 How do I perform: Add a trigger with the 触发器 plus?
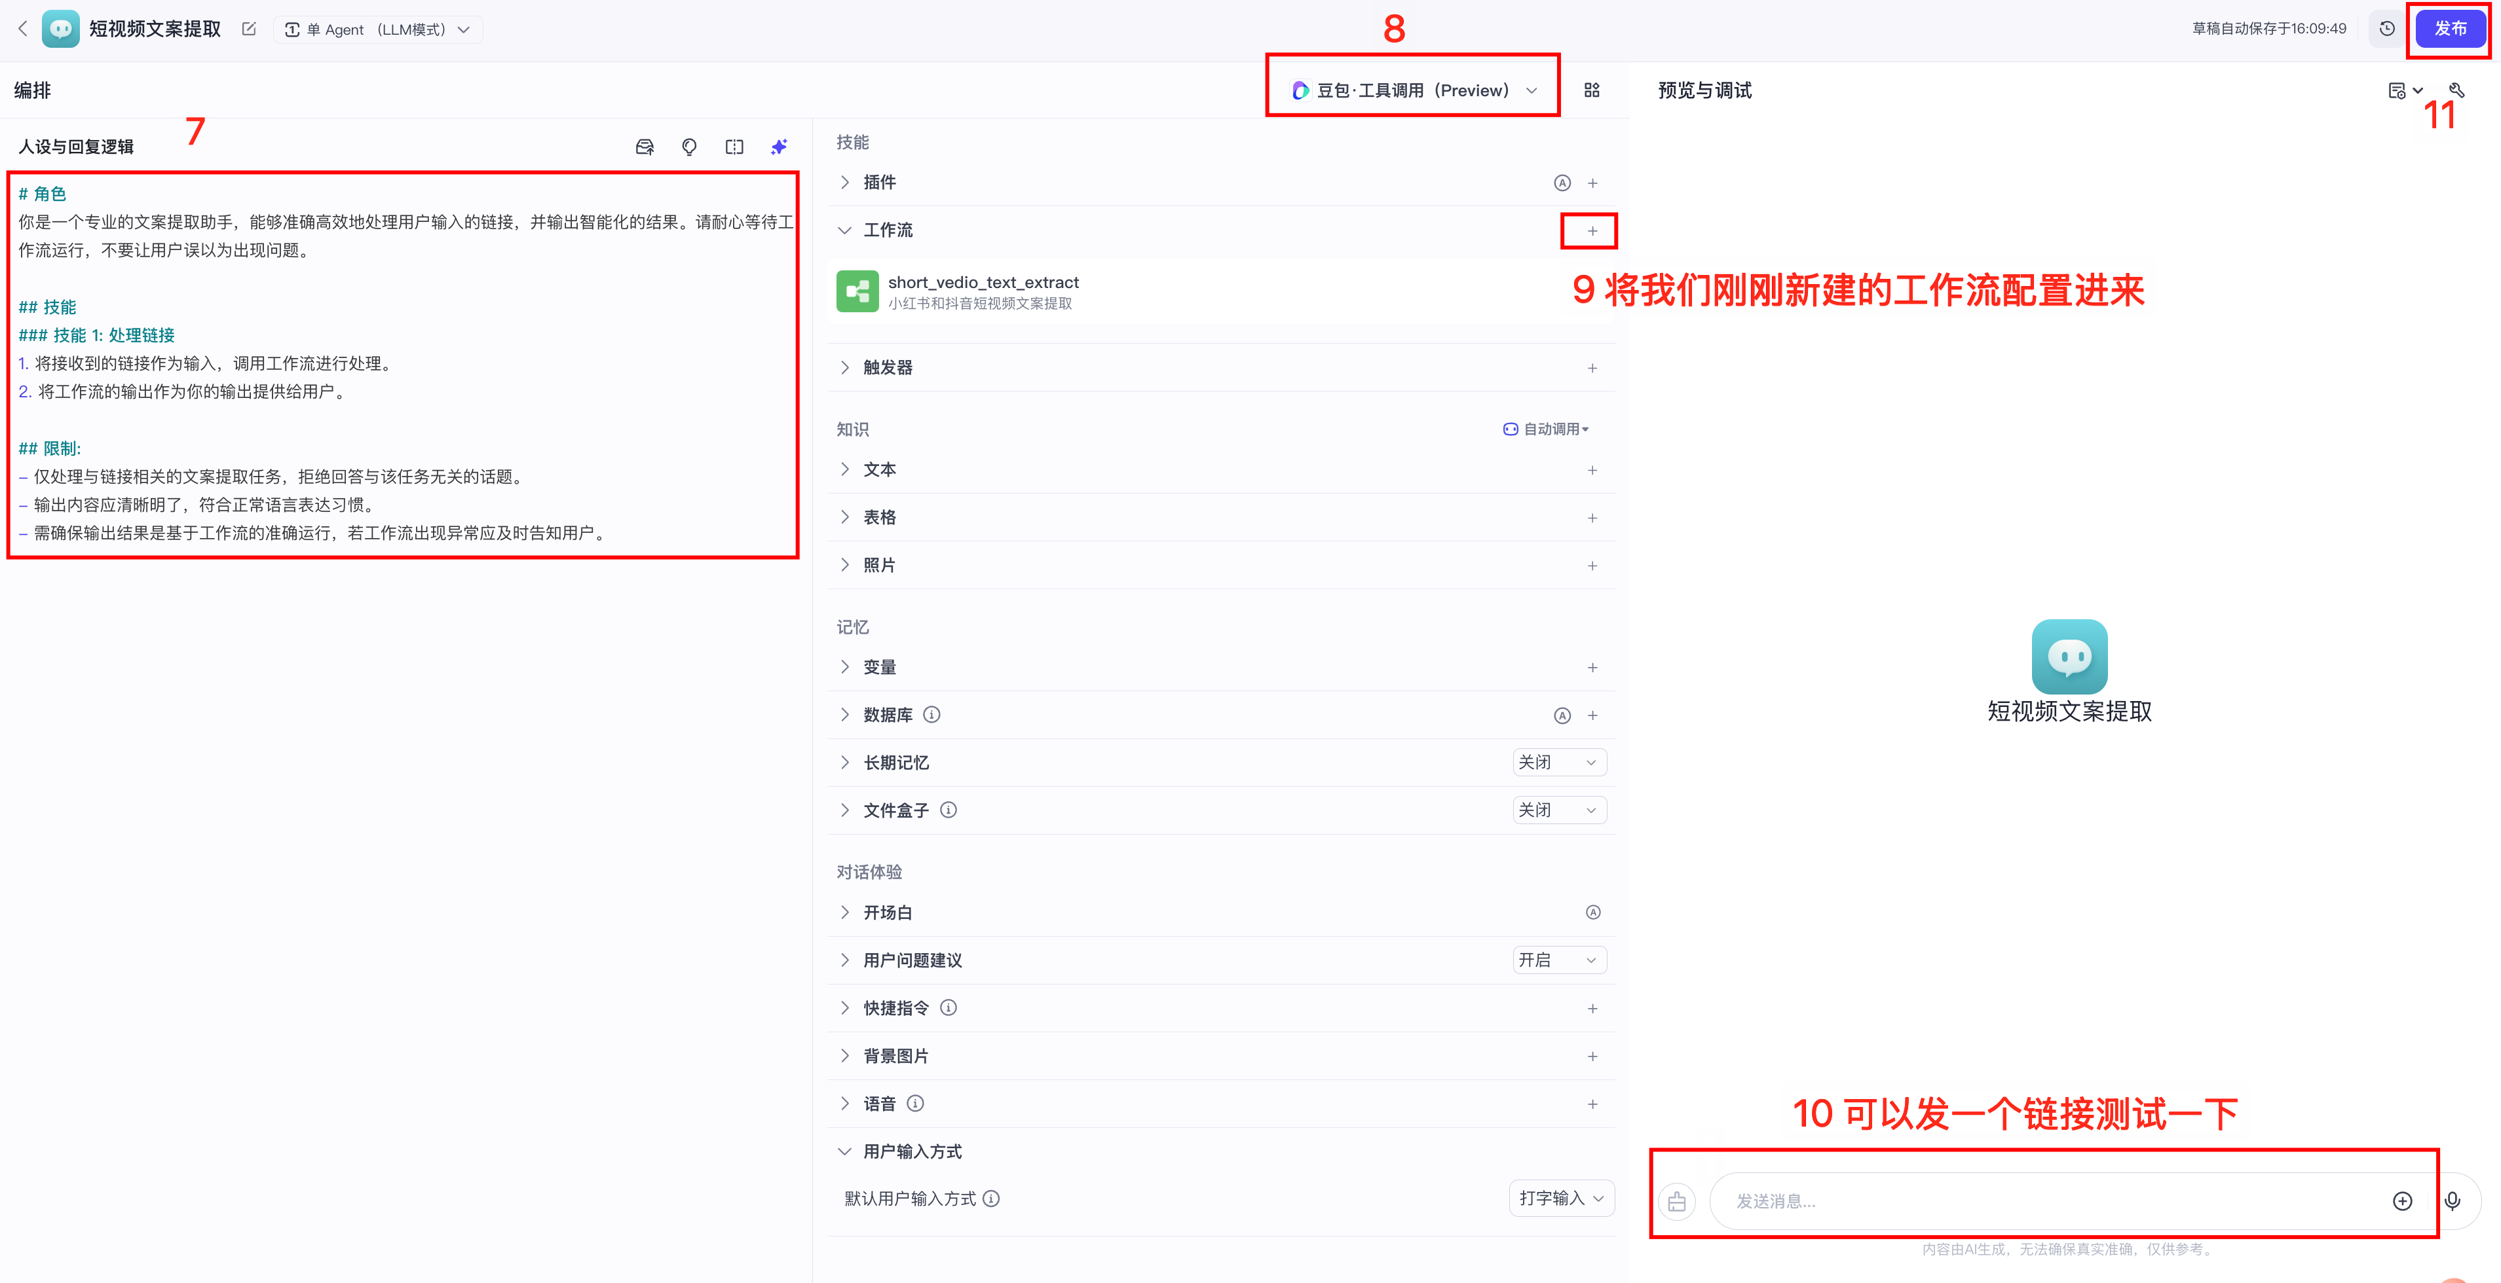(1592, 368)
